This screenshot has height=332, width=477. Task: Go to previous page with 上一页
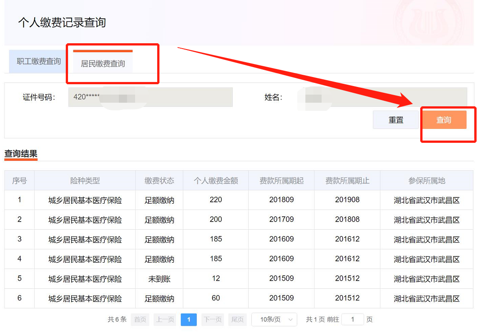coord(164,319)
